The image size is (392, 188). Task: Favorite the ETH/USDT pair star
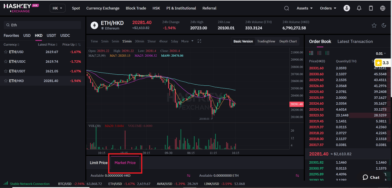pyautogui.click(x=6, y=71)
